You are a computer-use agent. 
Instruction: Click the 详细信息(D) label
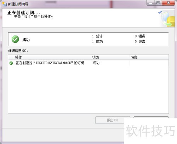pos(18,51)
